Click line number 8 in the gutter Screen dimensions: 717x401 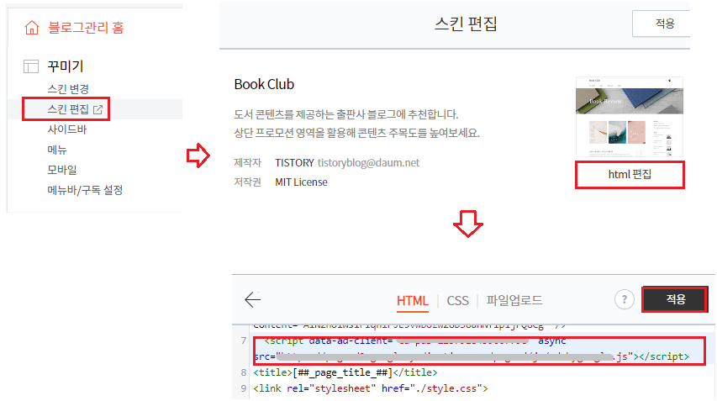pyautogui.click(x=243, y=372)
